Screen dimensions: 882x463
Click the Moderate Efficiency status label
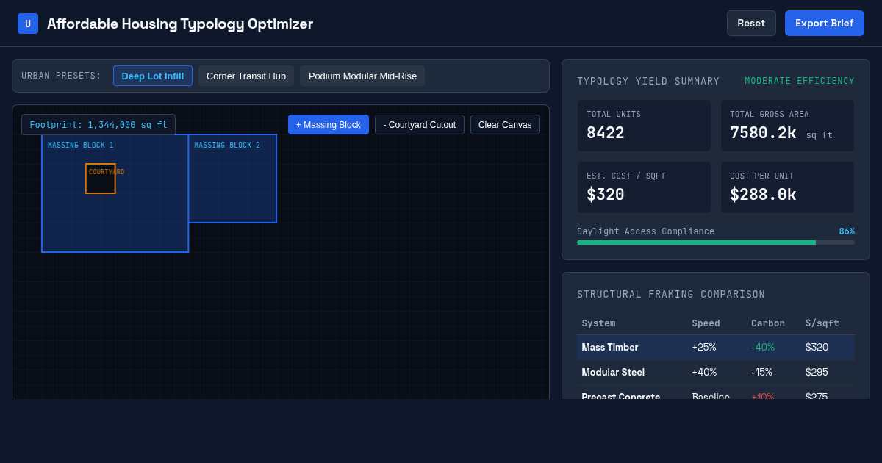800,81
